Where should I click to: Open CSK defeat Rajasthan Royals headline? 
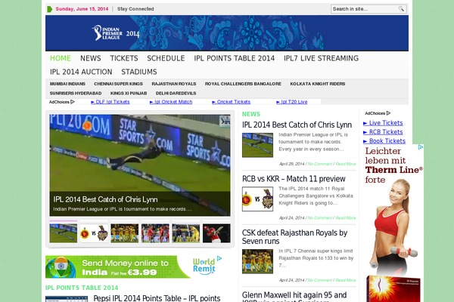point(294,237)
